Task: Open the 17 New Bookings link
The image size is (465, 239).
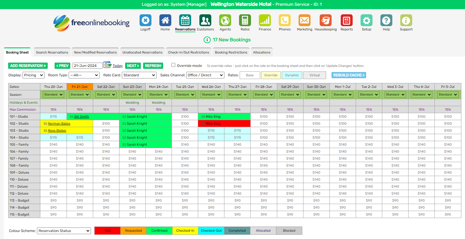Action: [231, 40]
